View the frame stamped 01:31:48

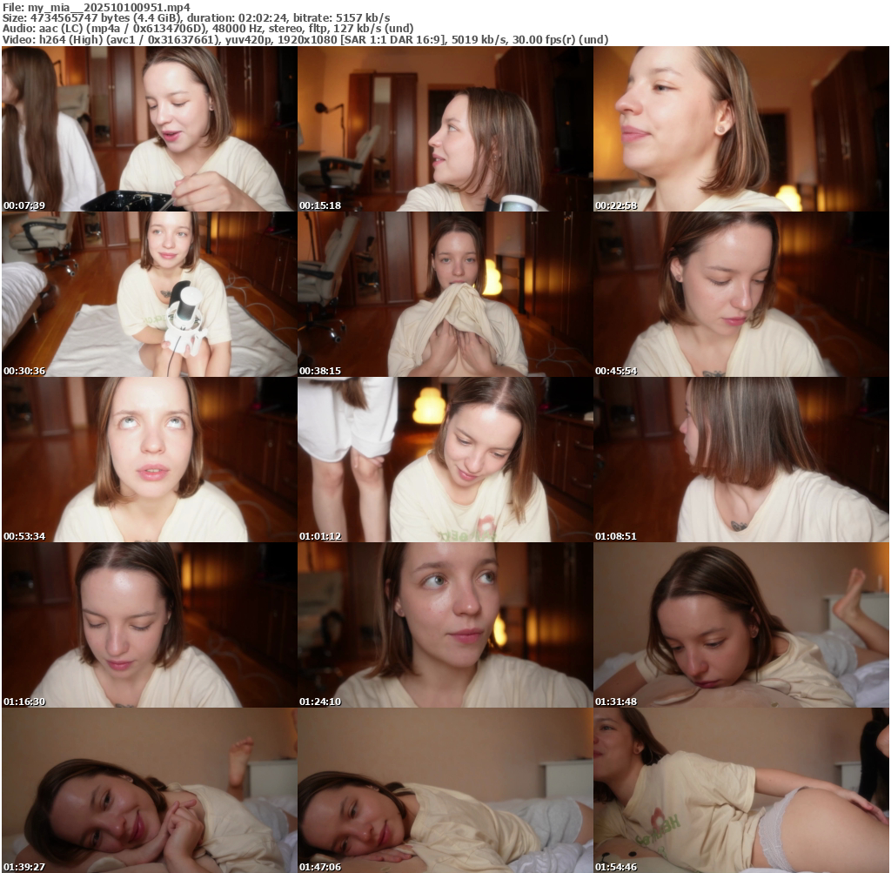741,625
